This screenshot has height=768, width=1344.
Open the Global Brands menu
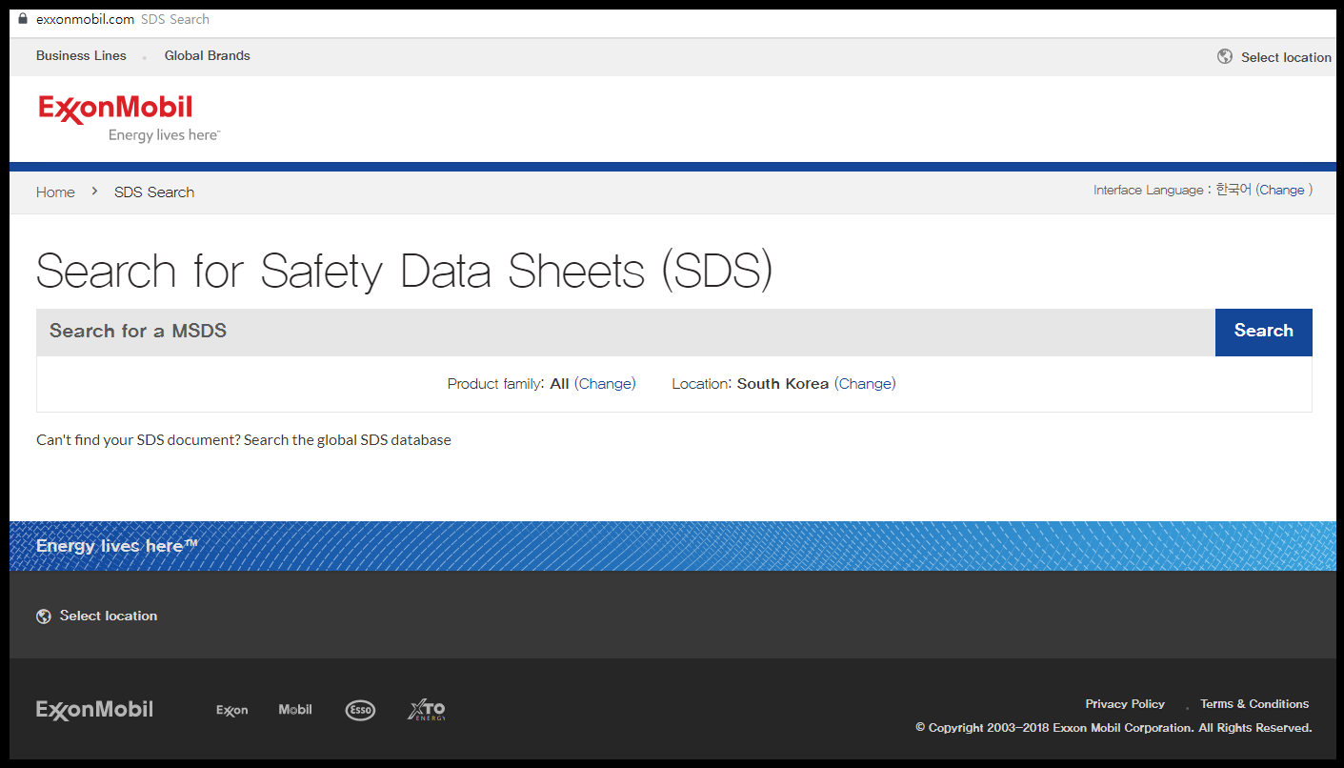point(208,55)
